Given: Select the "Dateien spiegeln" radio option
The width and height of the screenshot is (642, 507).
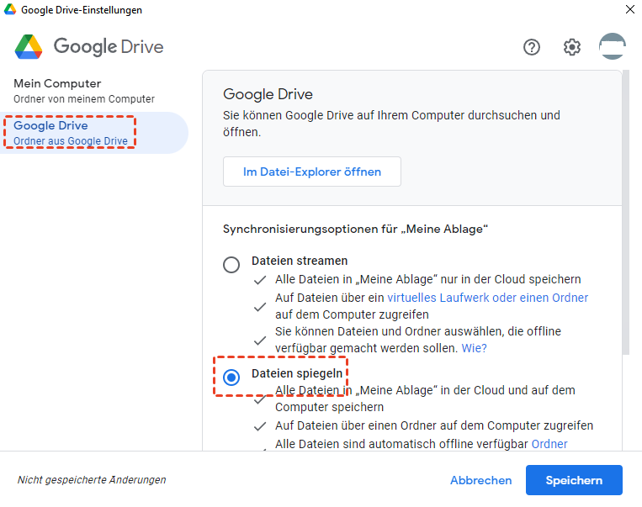Looking at the screenshot, I should (x=231, y=378).
